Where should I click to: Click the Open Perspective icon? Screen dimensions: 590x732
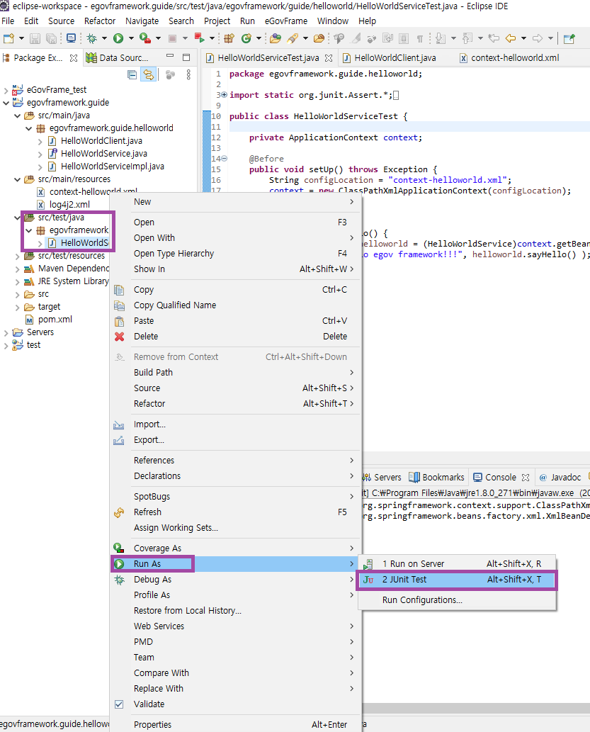(x=569, y=38)
